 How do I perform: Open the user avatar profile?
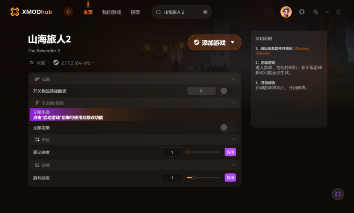[x=286, y=12]
